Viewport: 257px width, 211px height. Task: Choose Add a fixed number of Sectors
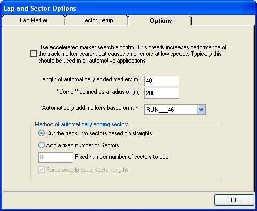click(41, 145)
